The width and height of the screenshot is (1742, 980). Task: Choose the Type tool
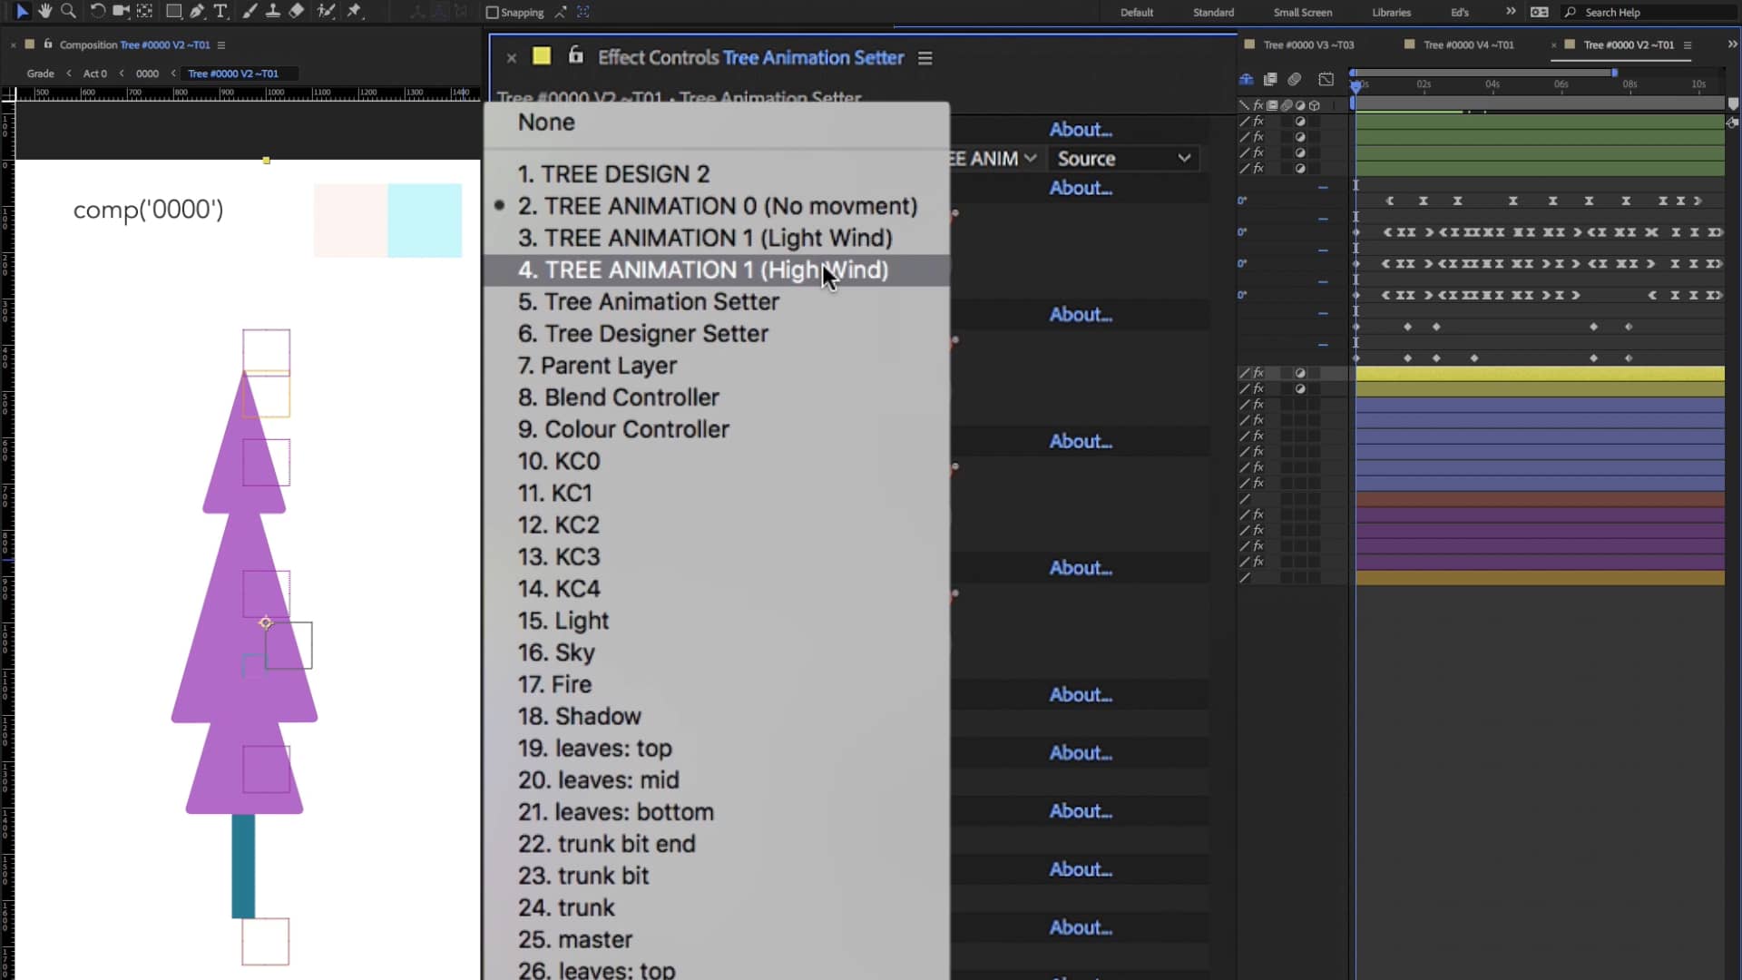pos(220,12)
